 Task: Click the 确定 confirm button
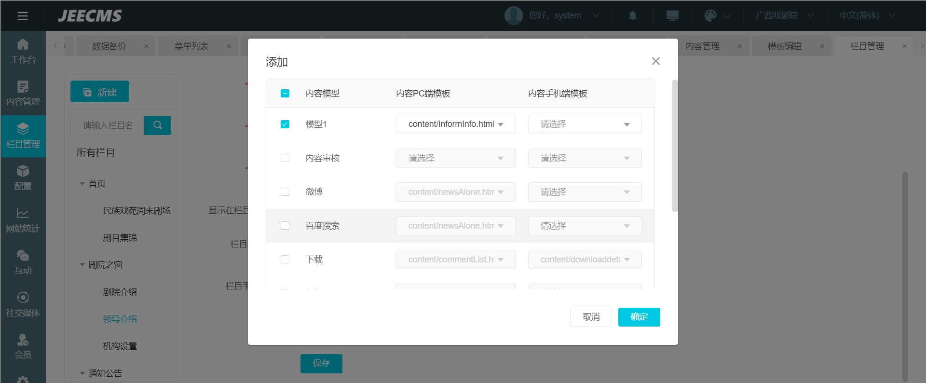click(639, 317)
